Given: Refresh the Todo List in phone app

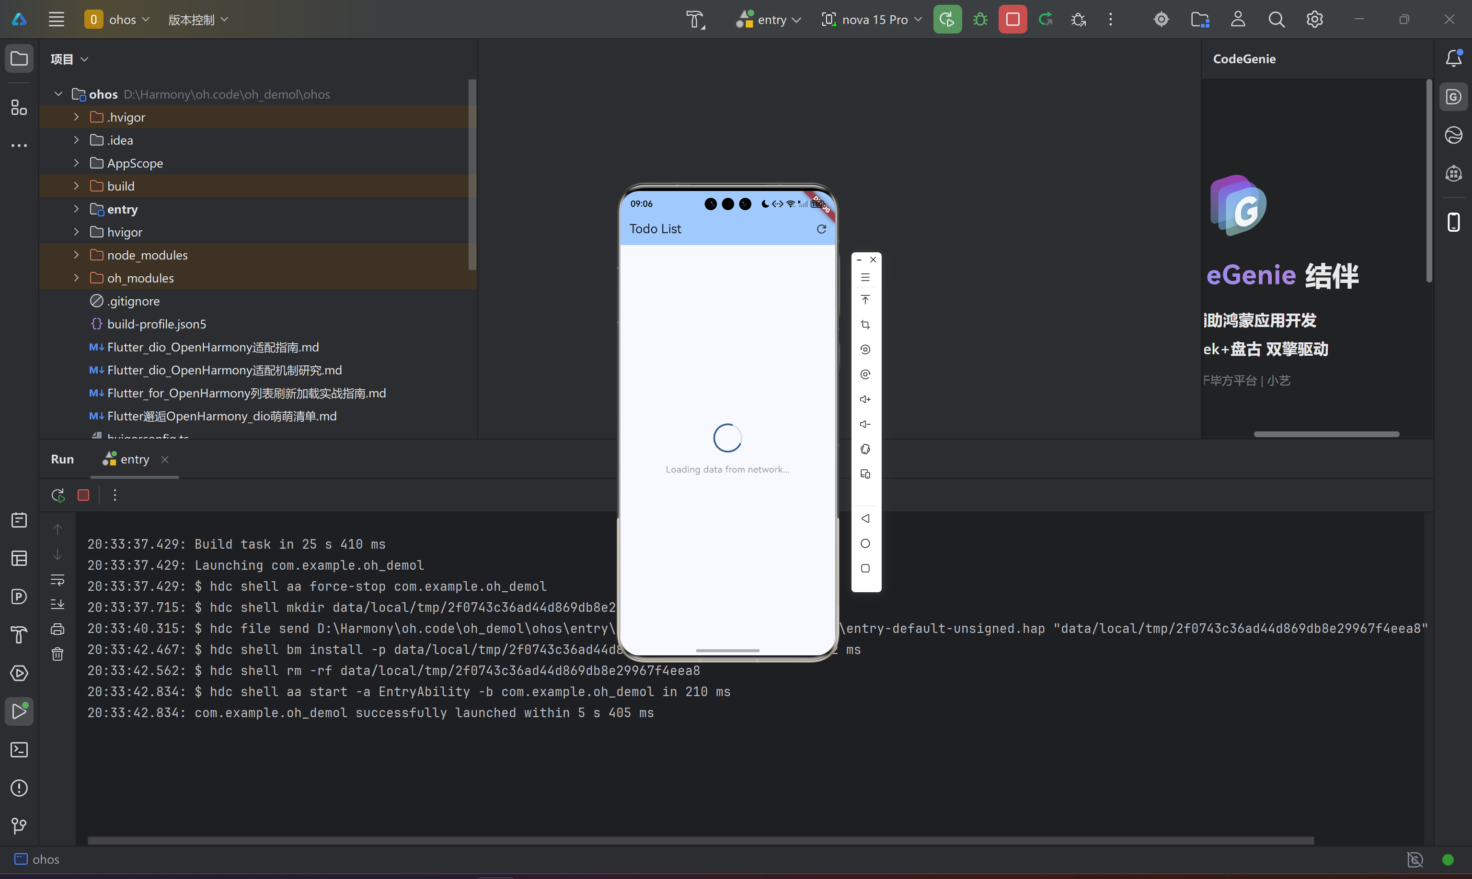Looking at the screenshot, I should [x=821, y=229].
